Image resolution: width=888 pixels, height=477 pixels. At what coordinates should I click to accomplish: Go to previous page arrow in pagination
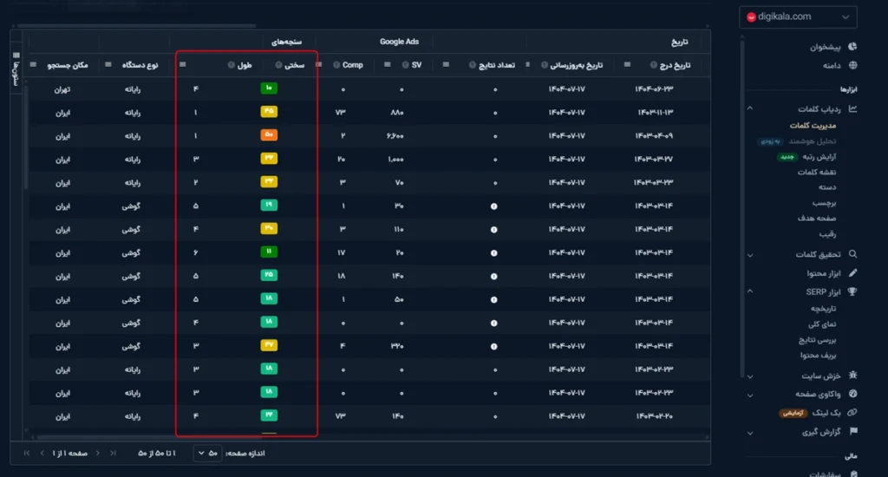[x=97, y=454]
